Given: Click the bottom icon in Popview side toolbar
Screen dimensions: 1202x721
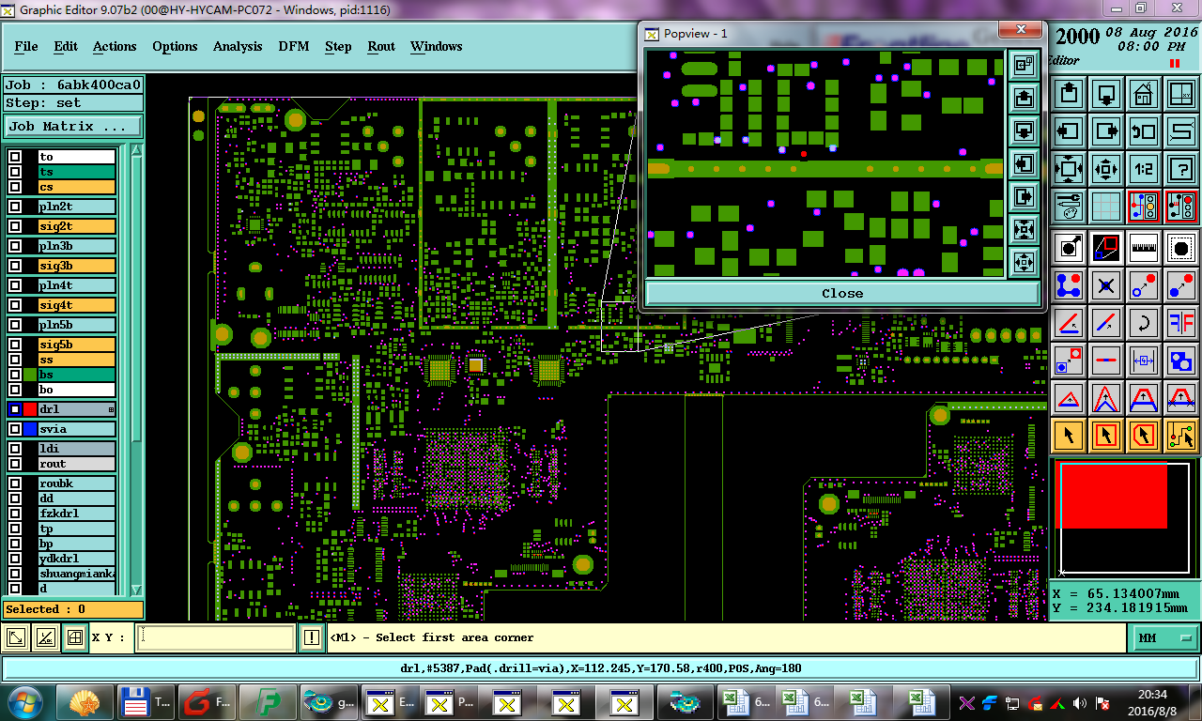Looking at the screenshot, I should 1024,260.
